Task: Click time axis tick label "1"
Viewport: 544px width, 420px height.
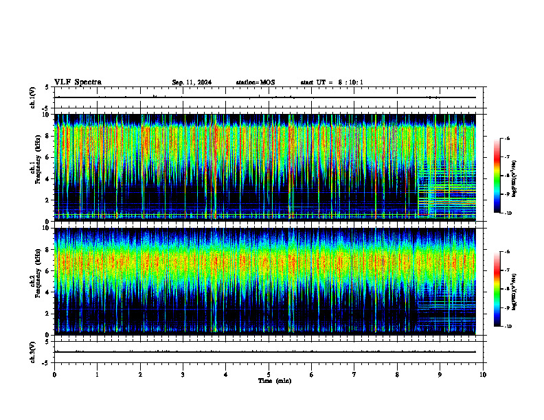Action: coord(98,375)
